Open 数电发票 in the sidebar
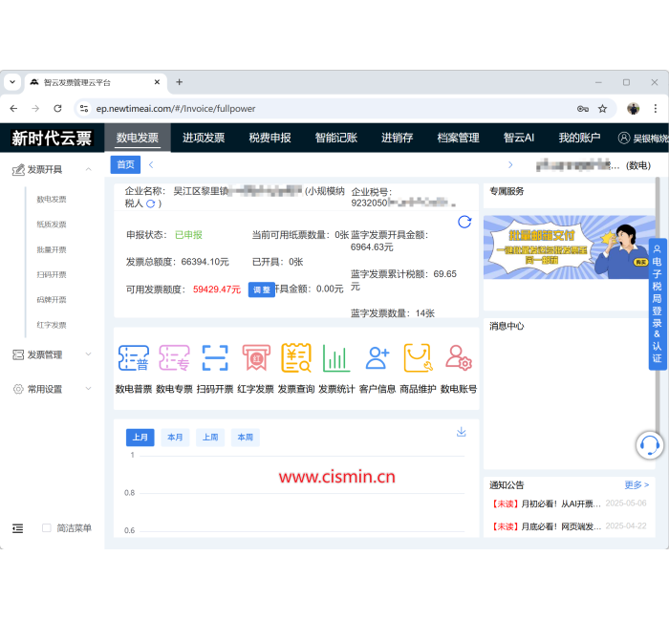The height and width of the screenshot is (621, 669). tap(52, 199)
